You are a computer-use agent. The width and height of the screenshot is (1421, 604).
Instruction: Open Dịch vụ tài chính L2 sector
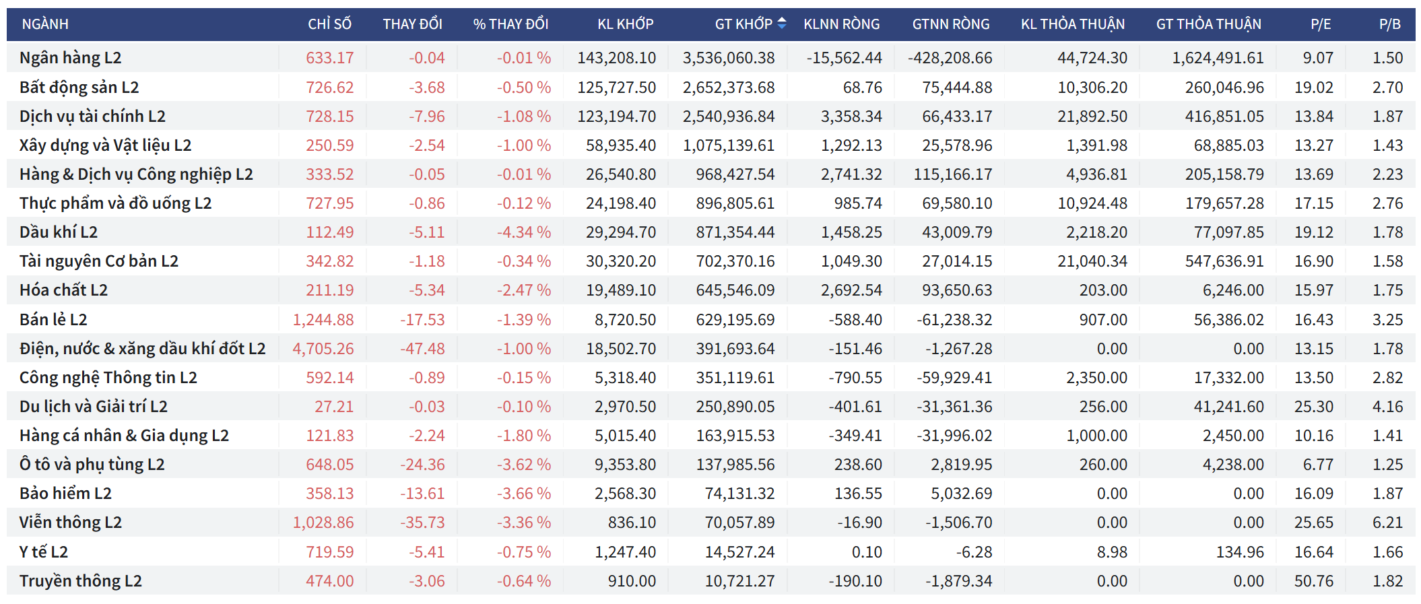click(x=92, y=116)
